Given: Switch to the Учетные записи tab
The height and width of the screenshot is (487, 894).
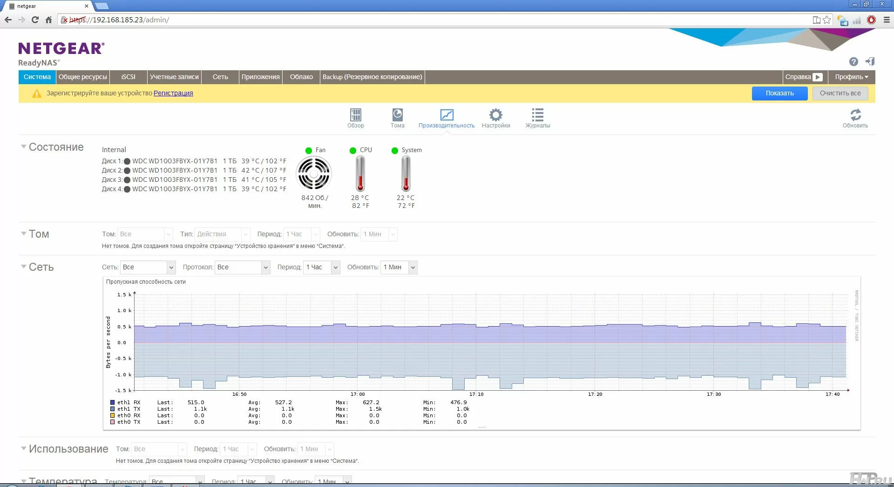Looking at the screenshot, I should [x=174, y=77].
